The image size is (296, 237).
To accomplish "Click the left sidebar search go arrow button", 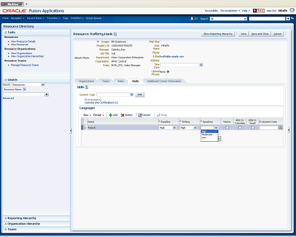I will [46, 94].
